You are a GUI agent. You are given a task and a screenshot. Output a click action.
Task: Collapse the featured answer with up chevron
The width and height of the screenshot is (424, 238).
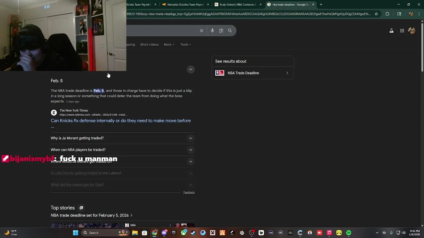tap(190, 69)
